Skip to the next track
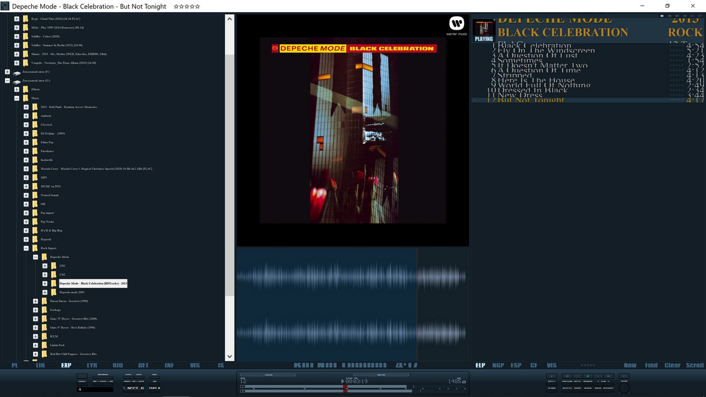 tap(608, 376)
